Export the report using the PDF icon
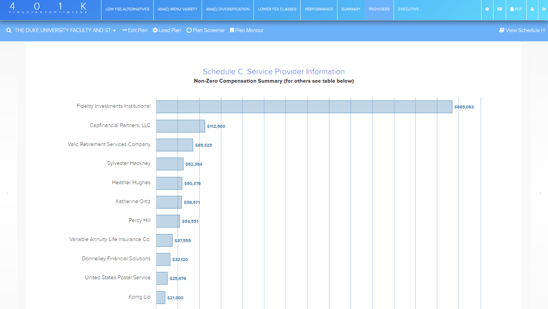548x309 pixels. (x=516, y=9)
